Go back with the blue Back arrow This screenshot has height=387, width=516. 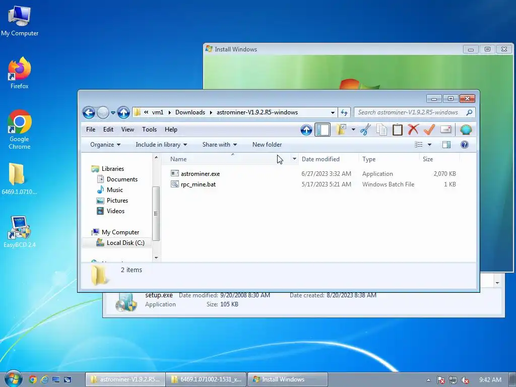[x=89, y=112]
